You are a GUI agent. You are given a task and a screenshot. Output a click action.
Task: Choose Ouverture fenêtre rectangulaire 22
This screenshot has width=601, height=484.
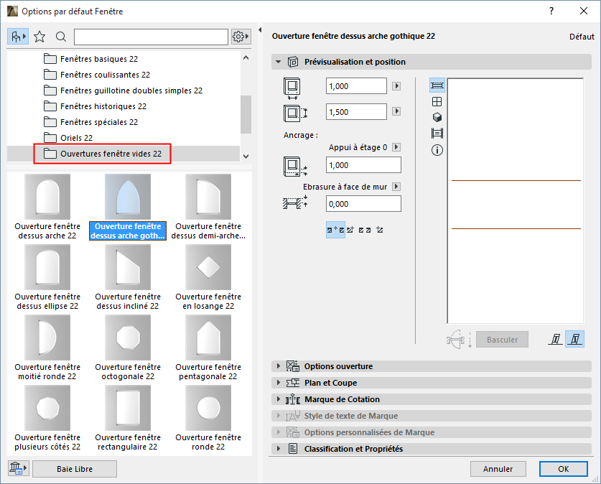click(x=128, y=419)
